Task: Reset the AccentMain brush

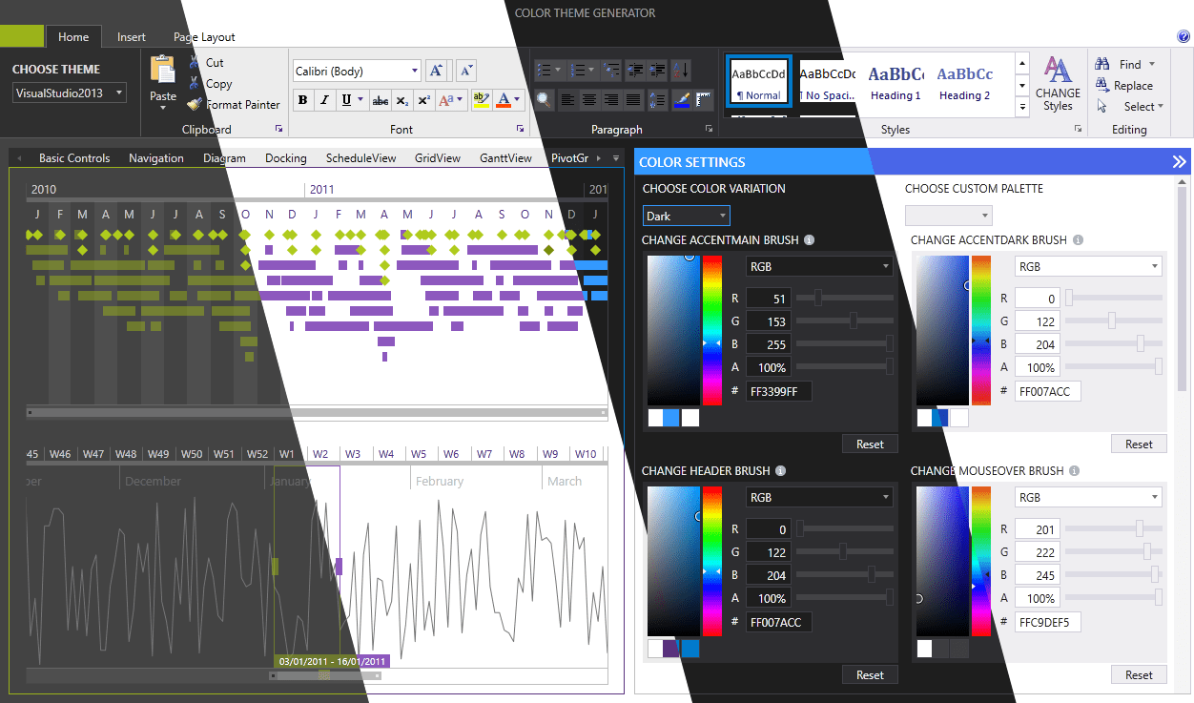Action: tap(869, 443)
